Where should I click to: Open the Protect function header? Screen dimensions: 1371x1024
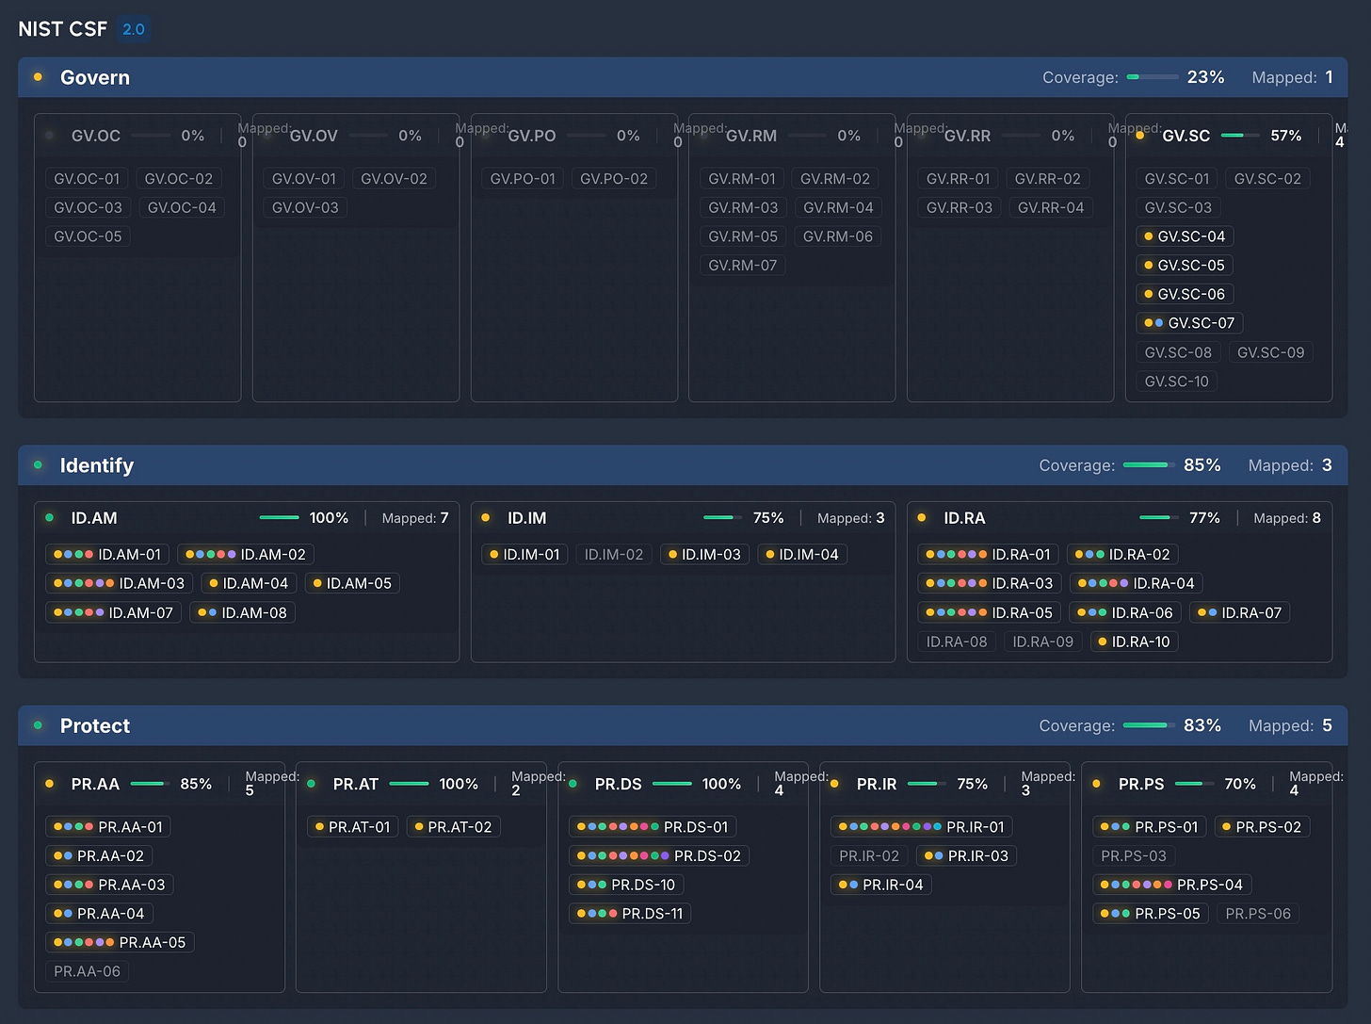tap(683, 725)
